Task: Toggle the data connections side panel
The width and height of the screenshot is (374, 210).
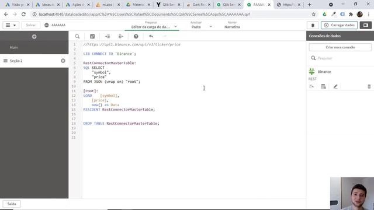Action: pos(366,25)
